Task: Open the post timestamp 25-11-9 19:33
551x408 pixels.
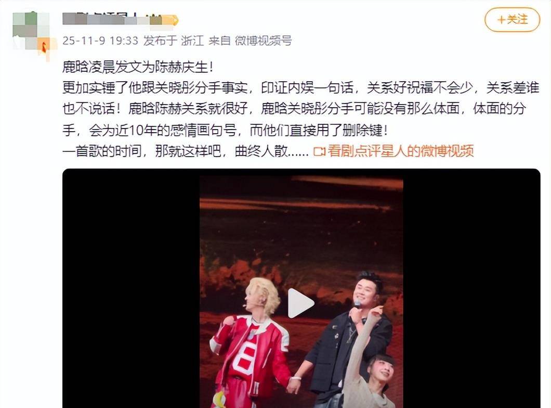Action: [100, 41]
